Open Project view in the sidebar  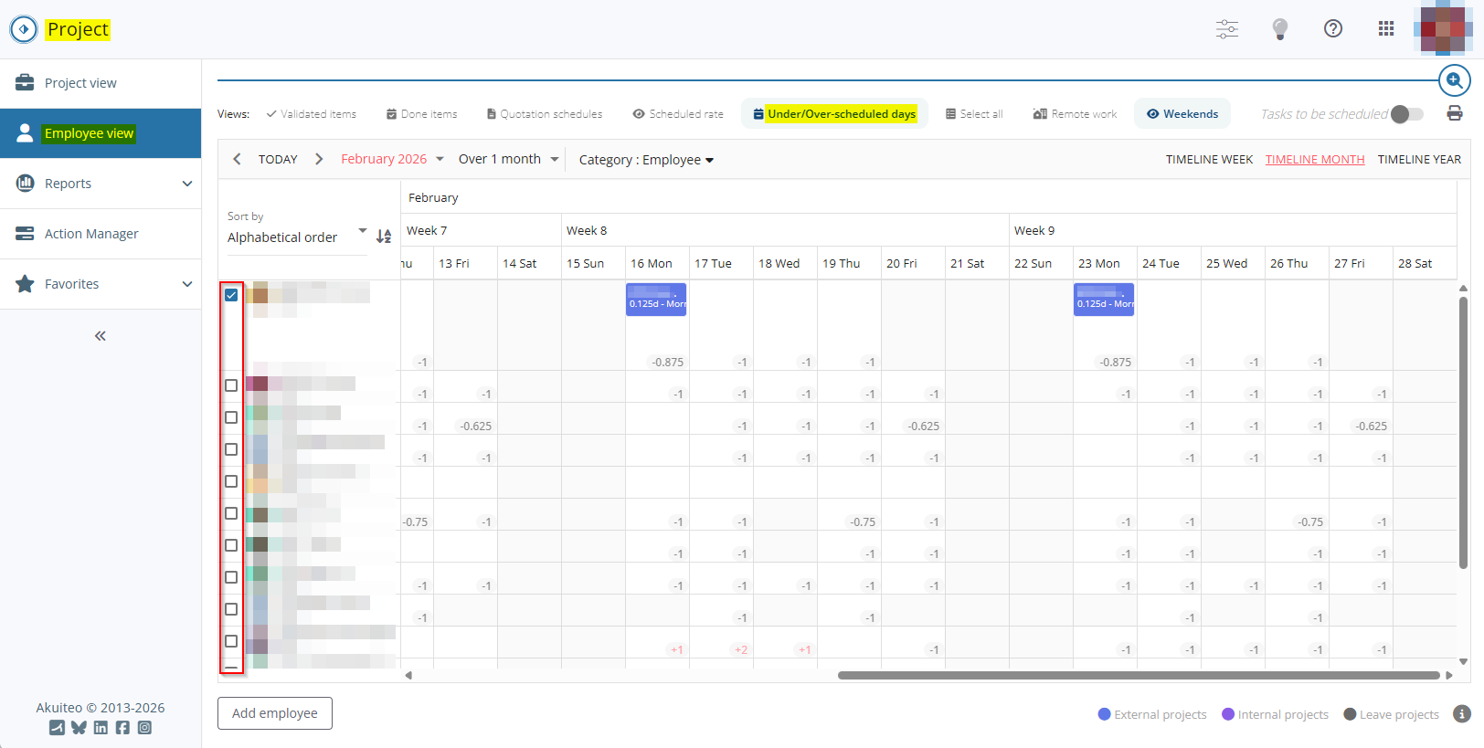(x=80, y=83)
